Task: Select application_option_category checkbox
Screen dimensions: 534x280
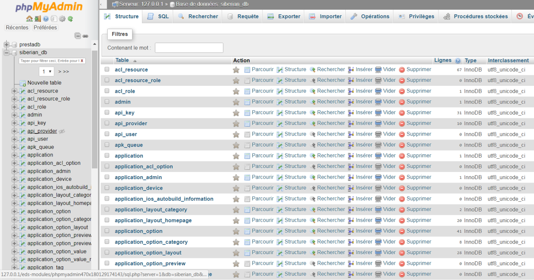Action: [x=107, y=242]
